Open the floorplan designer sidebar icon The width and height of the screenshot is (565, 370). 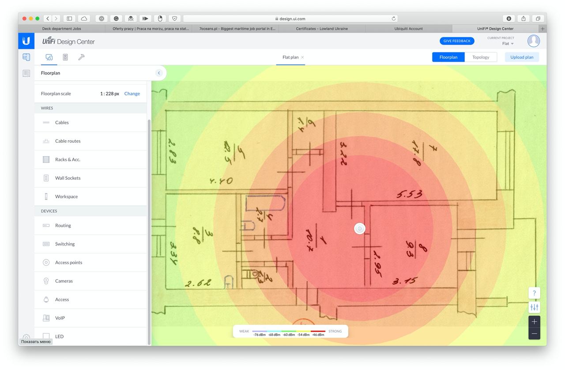(x=26, y=57)
